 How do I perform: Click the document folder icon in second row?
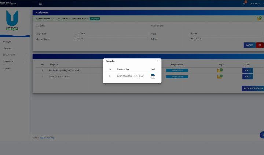pos(219,76)
